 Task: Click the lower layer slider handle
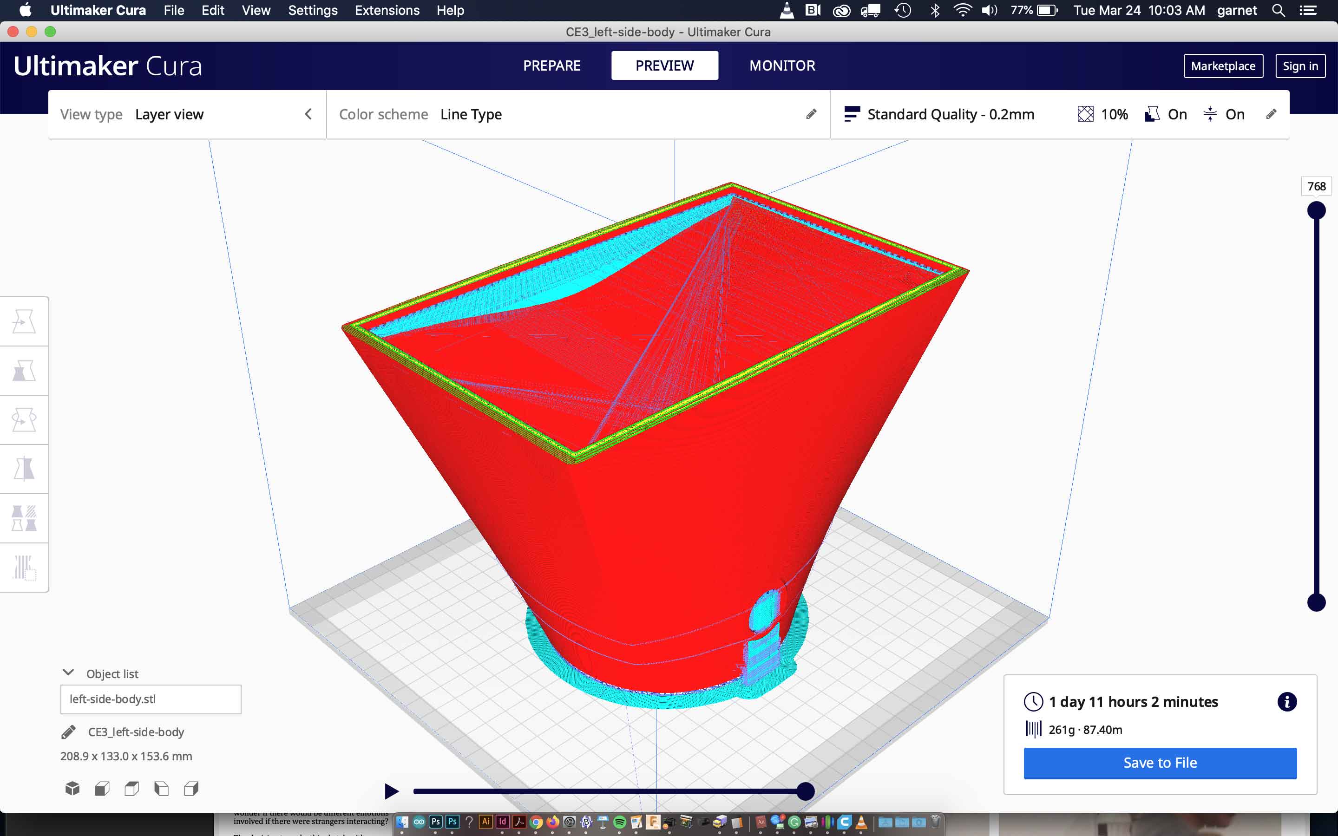[1316, 602]
